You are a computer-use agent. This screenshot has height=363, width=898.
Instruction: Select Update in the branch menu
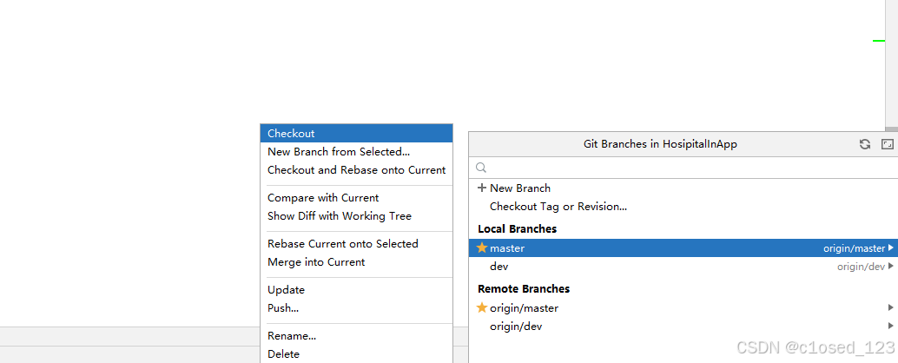[356, 290]
